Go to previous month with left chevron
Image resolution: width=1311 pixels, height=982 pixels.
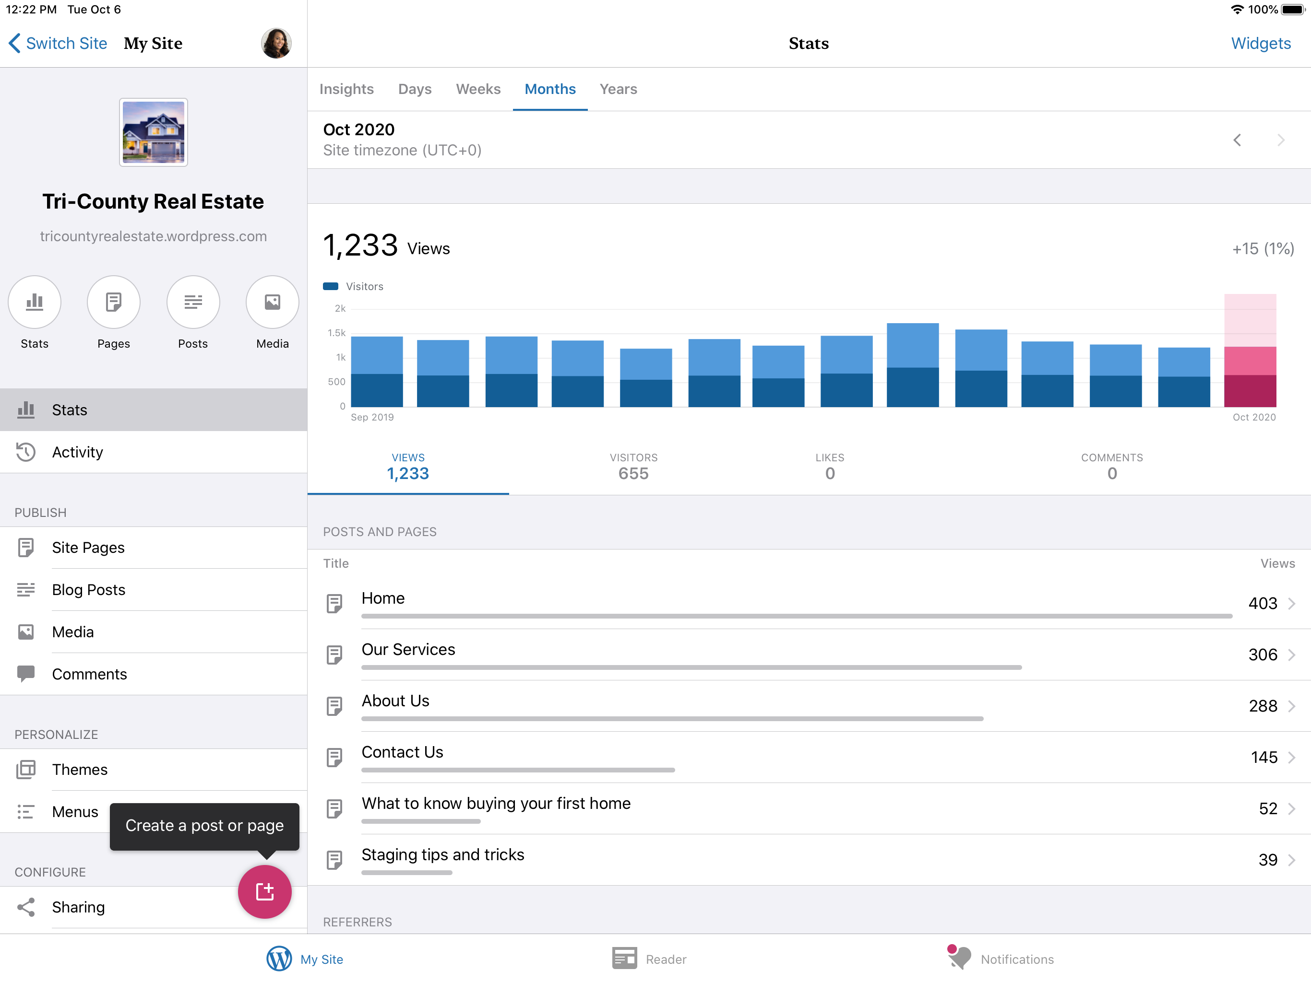(x=1237, y=140)
